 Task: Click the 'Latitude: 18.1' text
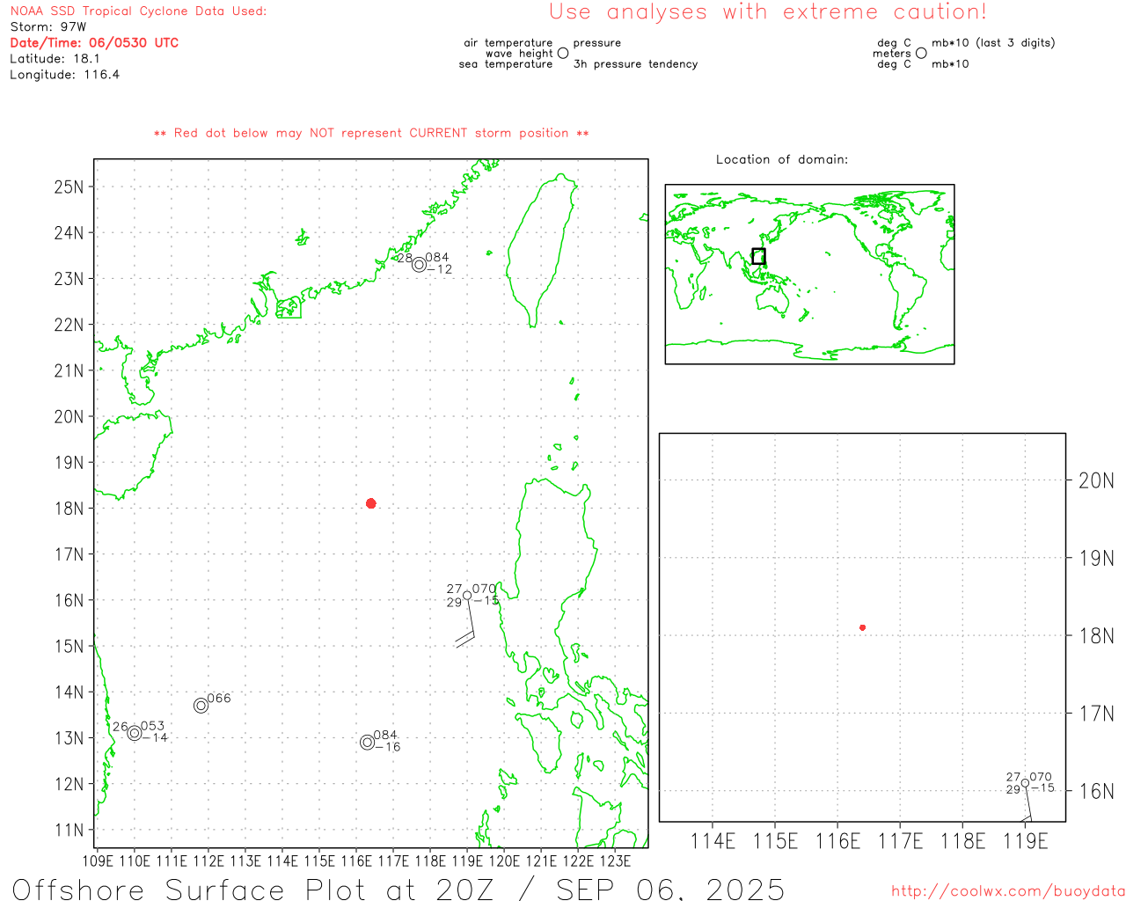(x=55, y=59)
